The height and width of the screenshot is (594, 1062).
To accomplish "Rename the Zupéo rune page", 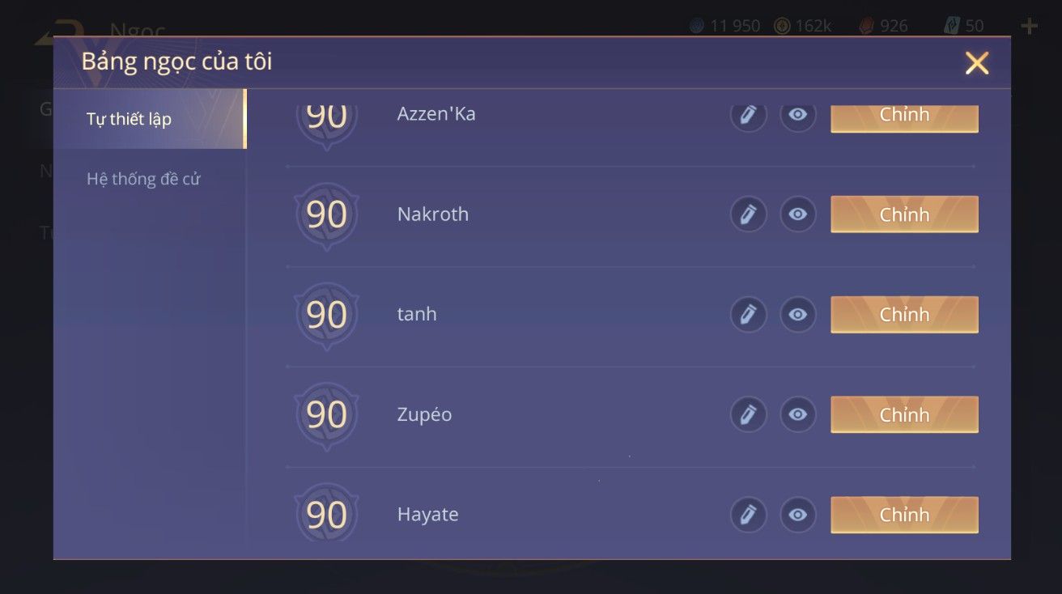I will click(x=748, y=414).
